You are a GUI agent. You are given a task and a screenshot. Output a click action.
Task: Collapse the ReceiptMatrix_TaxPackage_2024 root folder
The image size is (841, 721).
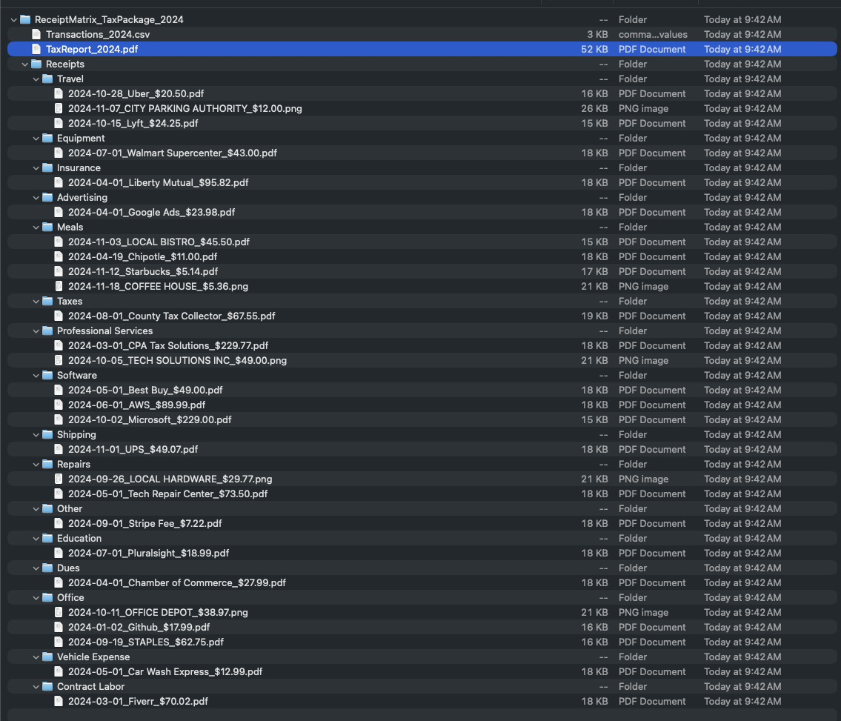pyautogui.click(x=13, y=19)
